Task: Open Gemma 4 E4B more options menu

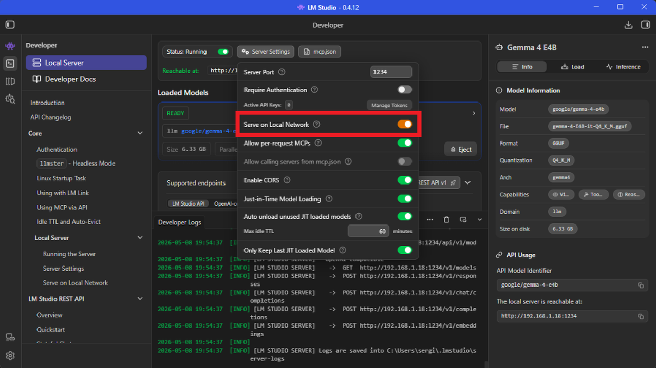Action: [x=645, y=47]
